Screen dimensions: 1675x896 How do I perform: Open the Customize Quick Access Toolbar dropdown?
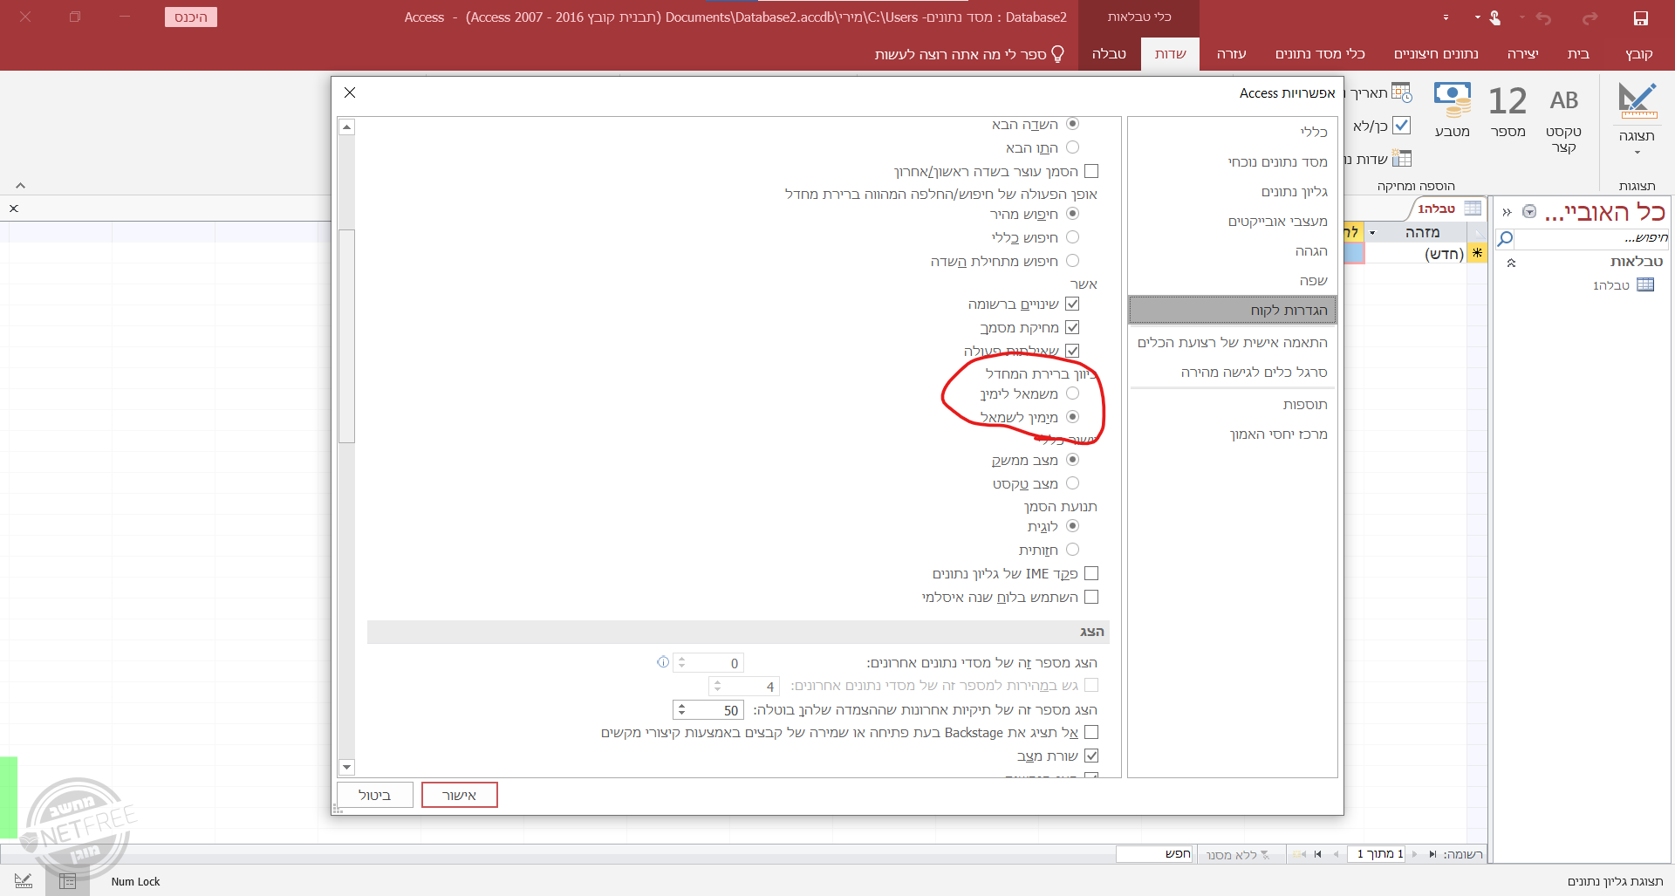pyautogui.click(x=1446, y=17)
